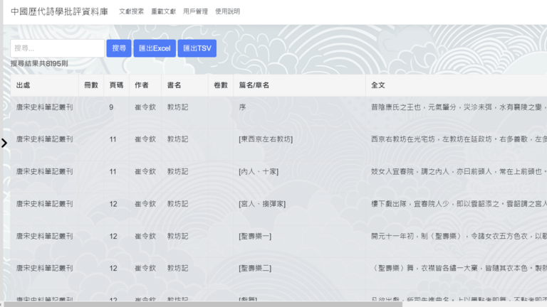
Task: Expand the left sidebar chevron arrow
Action: (4, 143)
